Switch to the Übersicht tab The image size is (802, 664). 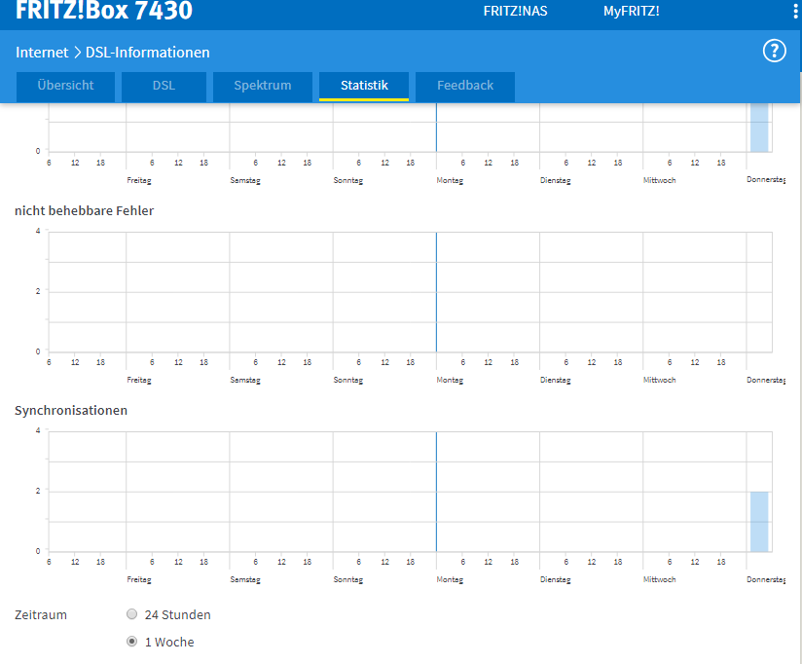[65, 86]
